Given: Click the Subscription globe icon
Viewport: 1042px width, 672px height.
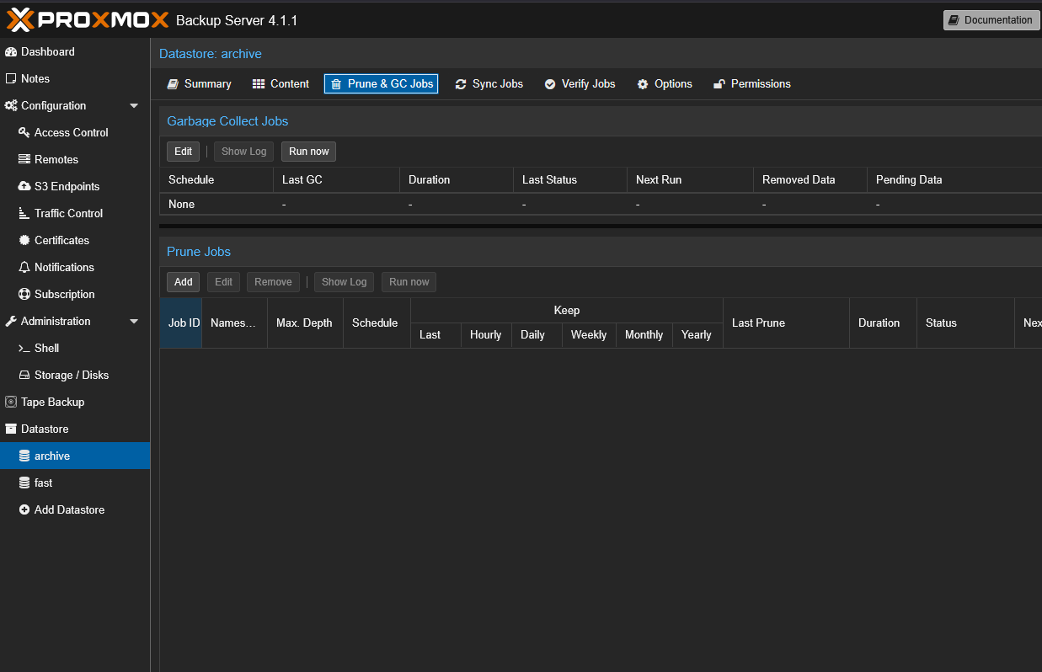Looking at the screenshot, I should pos(24,294).
